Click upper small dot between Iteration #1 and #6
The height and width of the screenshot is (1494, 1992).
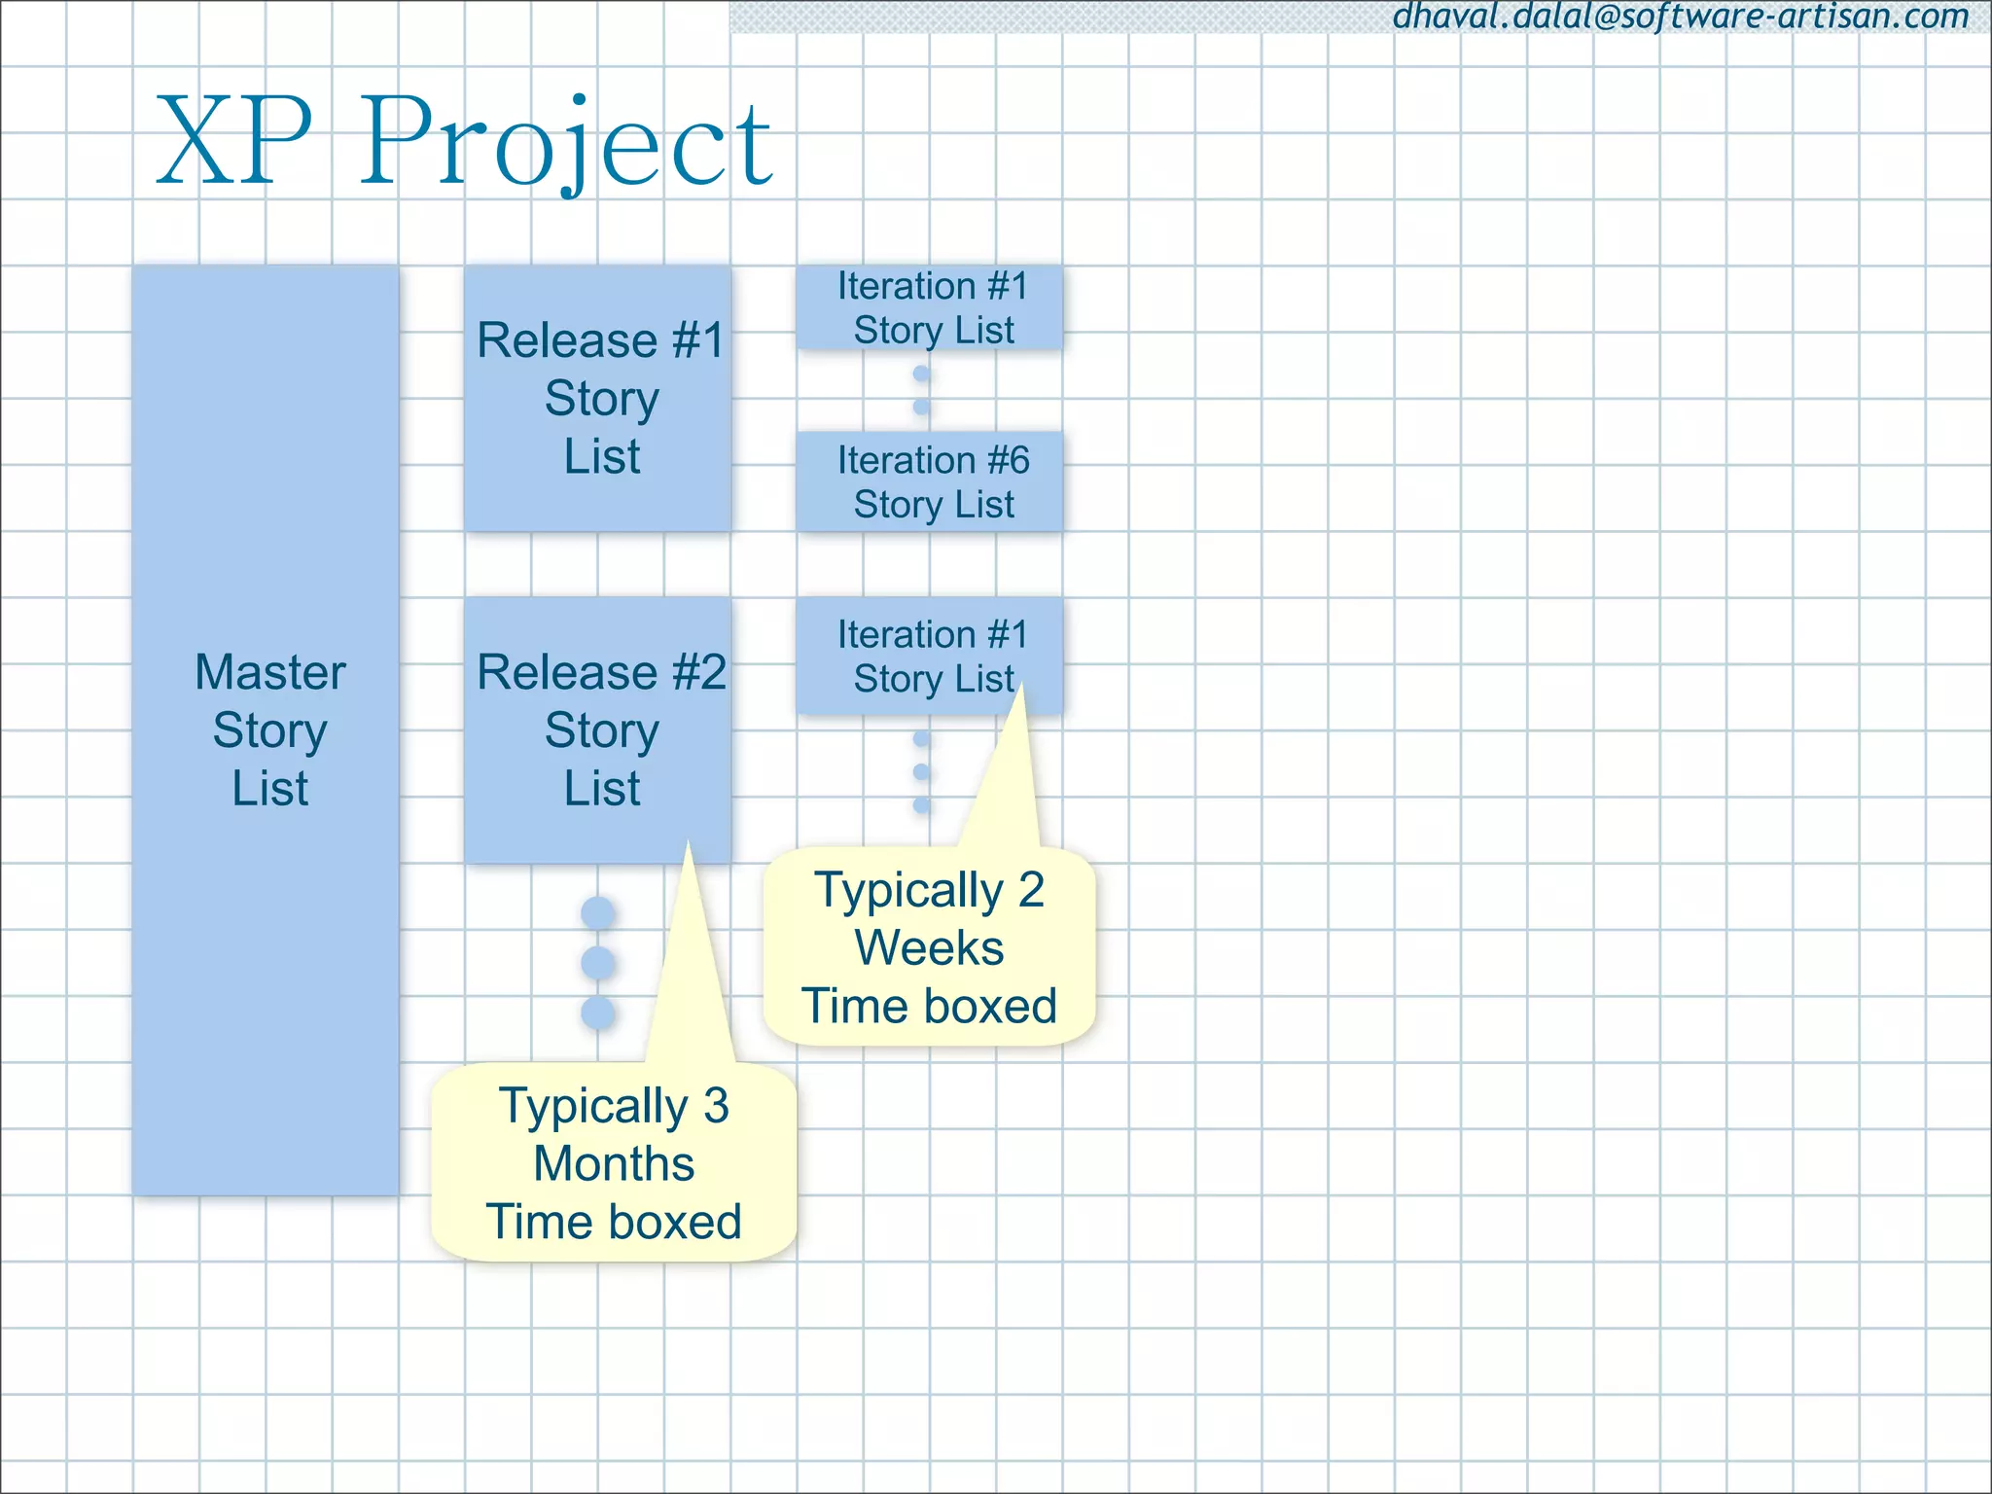[x=922, y=373]
